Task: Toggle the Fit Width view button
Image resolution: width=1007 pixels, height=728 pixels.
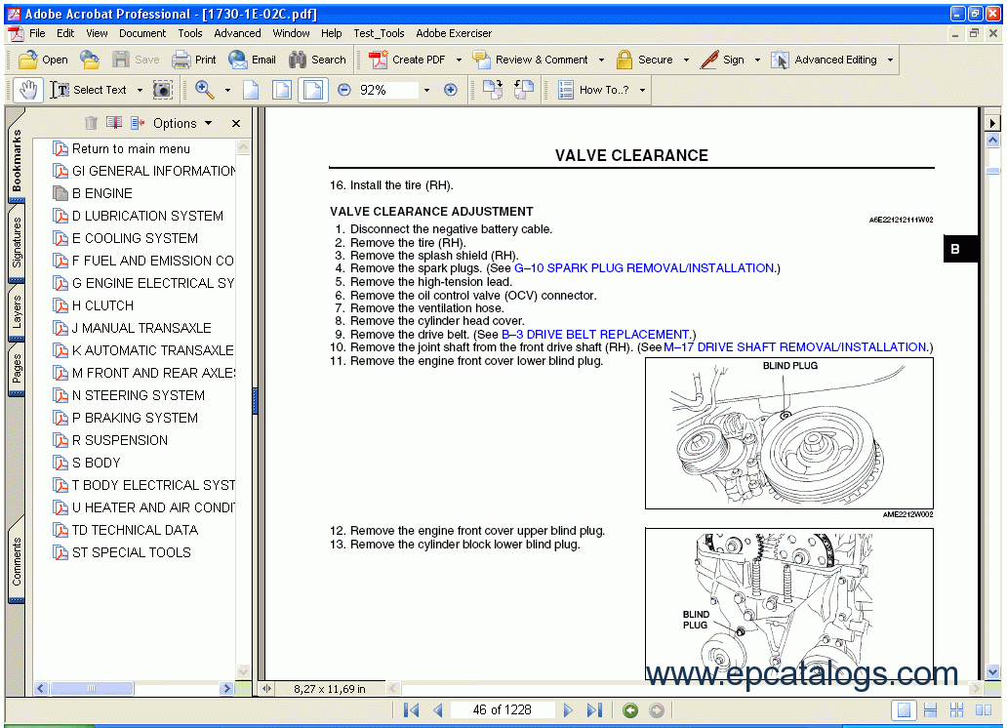Action: (313, 90)
